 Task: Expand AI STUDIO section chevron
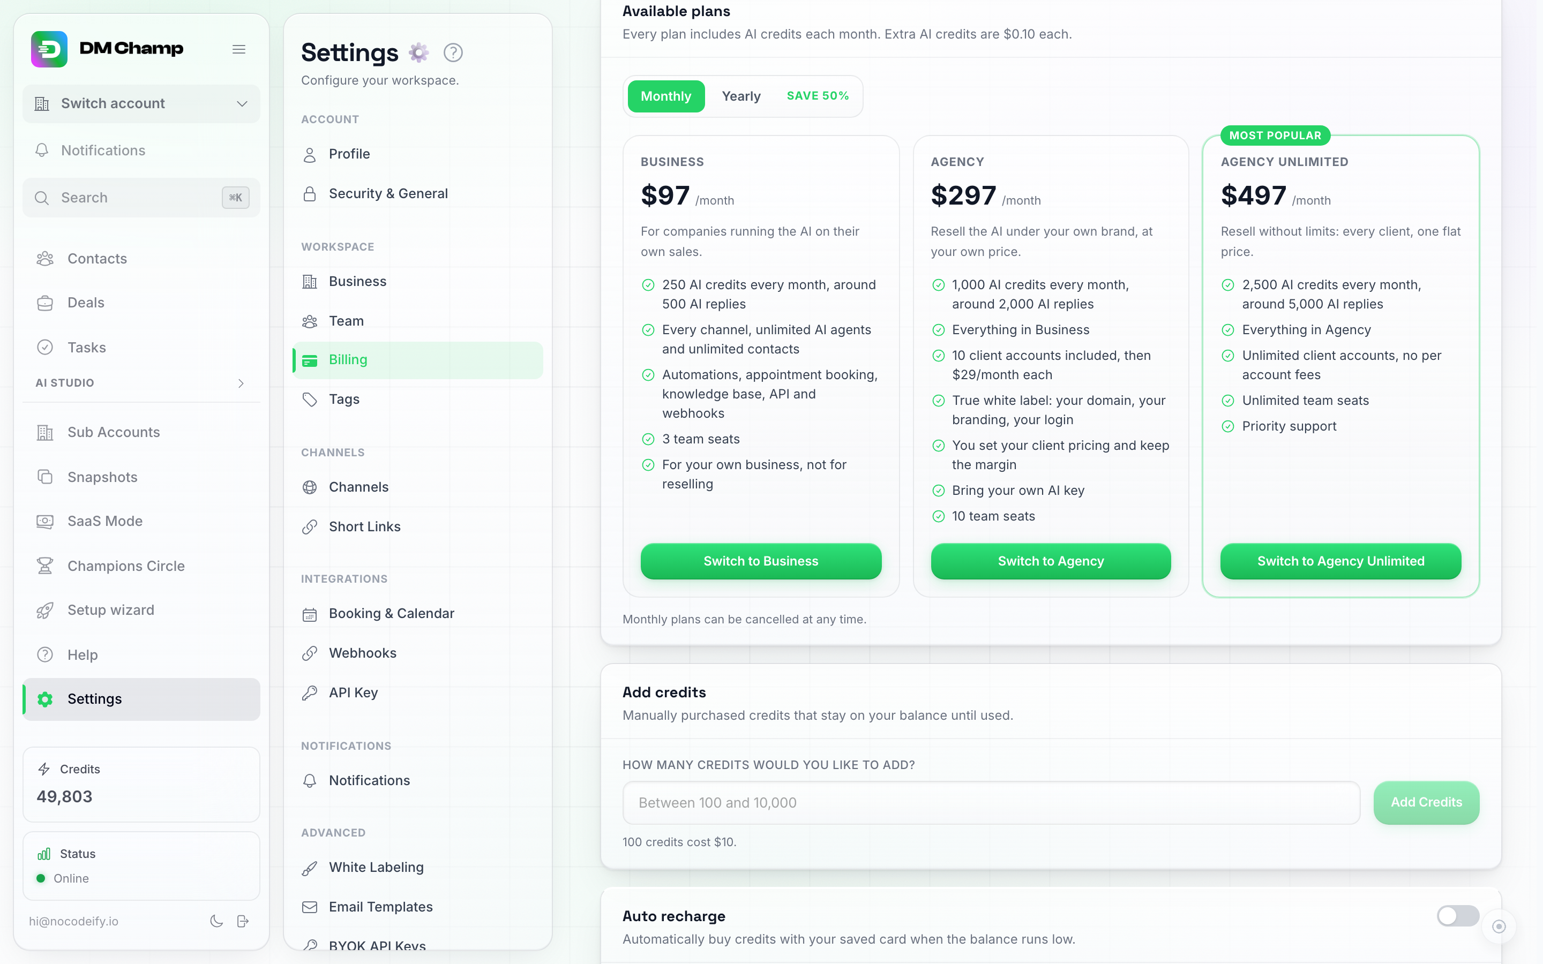tap(241, 383)
